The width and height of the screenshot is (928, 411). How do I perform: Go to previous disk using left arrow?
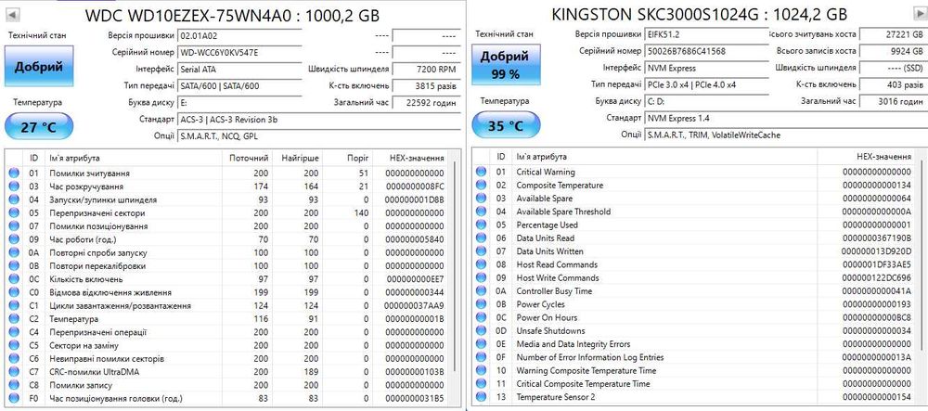[x=12, y=14]
